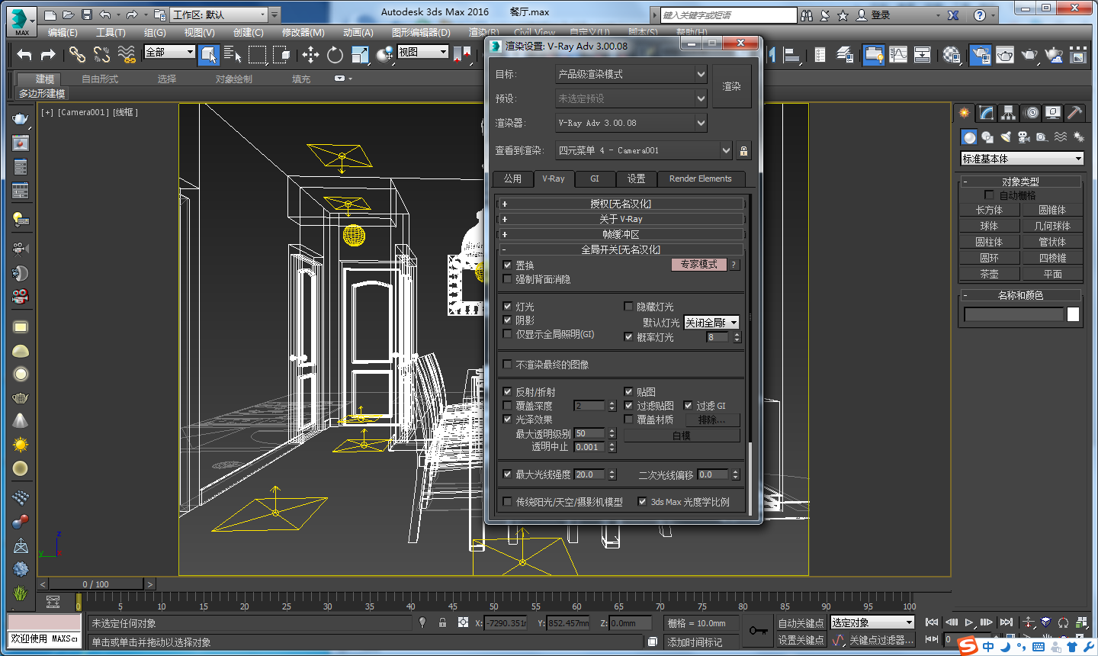This screenshot has width=1098, height=656.
Task: Click the Bind to Space Warp icon
Action: pos(127,53)
